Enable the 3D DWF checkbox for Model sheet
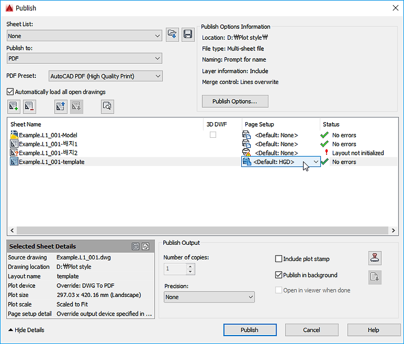This screenshot has height=344, width=404. tap(213, 135)
